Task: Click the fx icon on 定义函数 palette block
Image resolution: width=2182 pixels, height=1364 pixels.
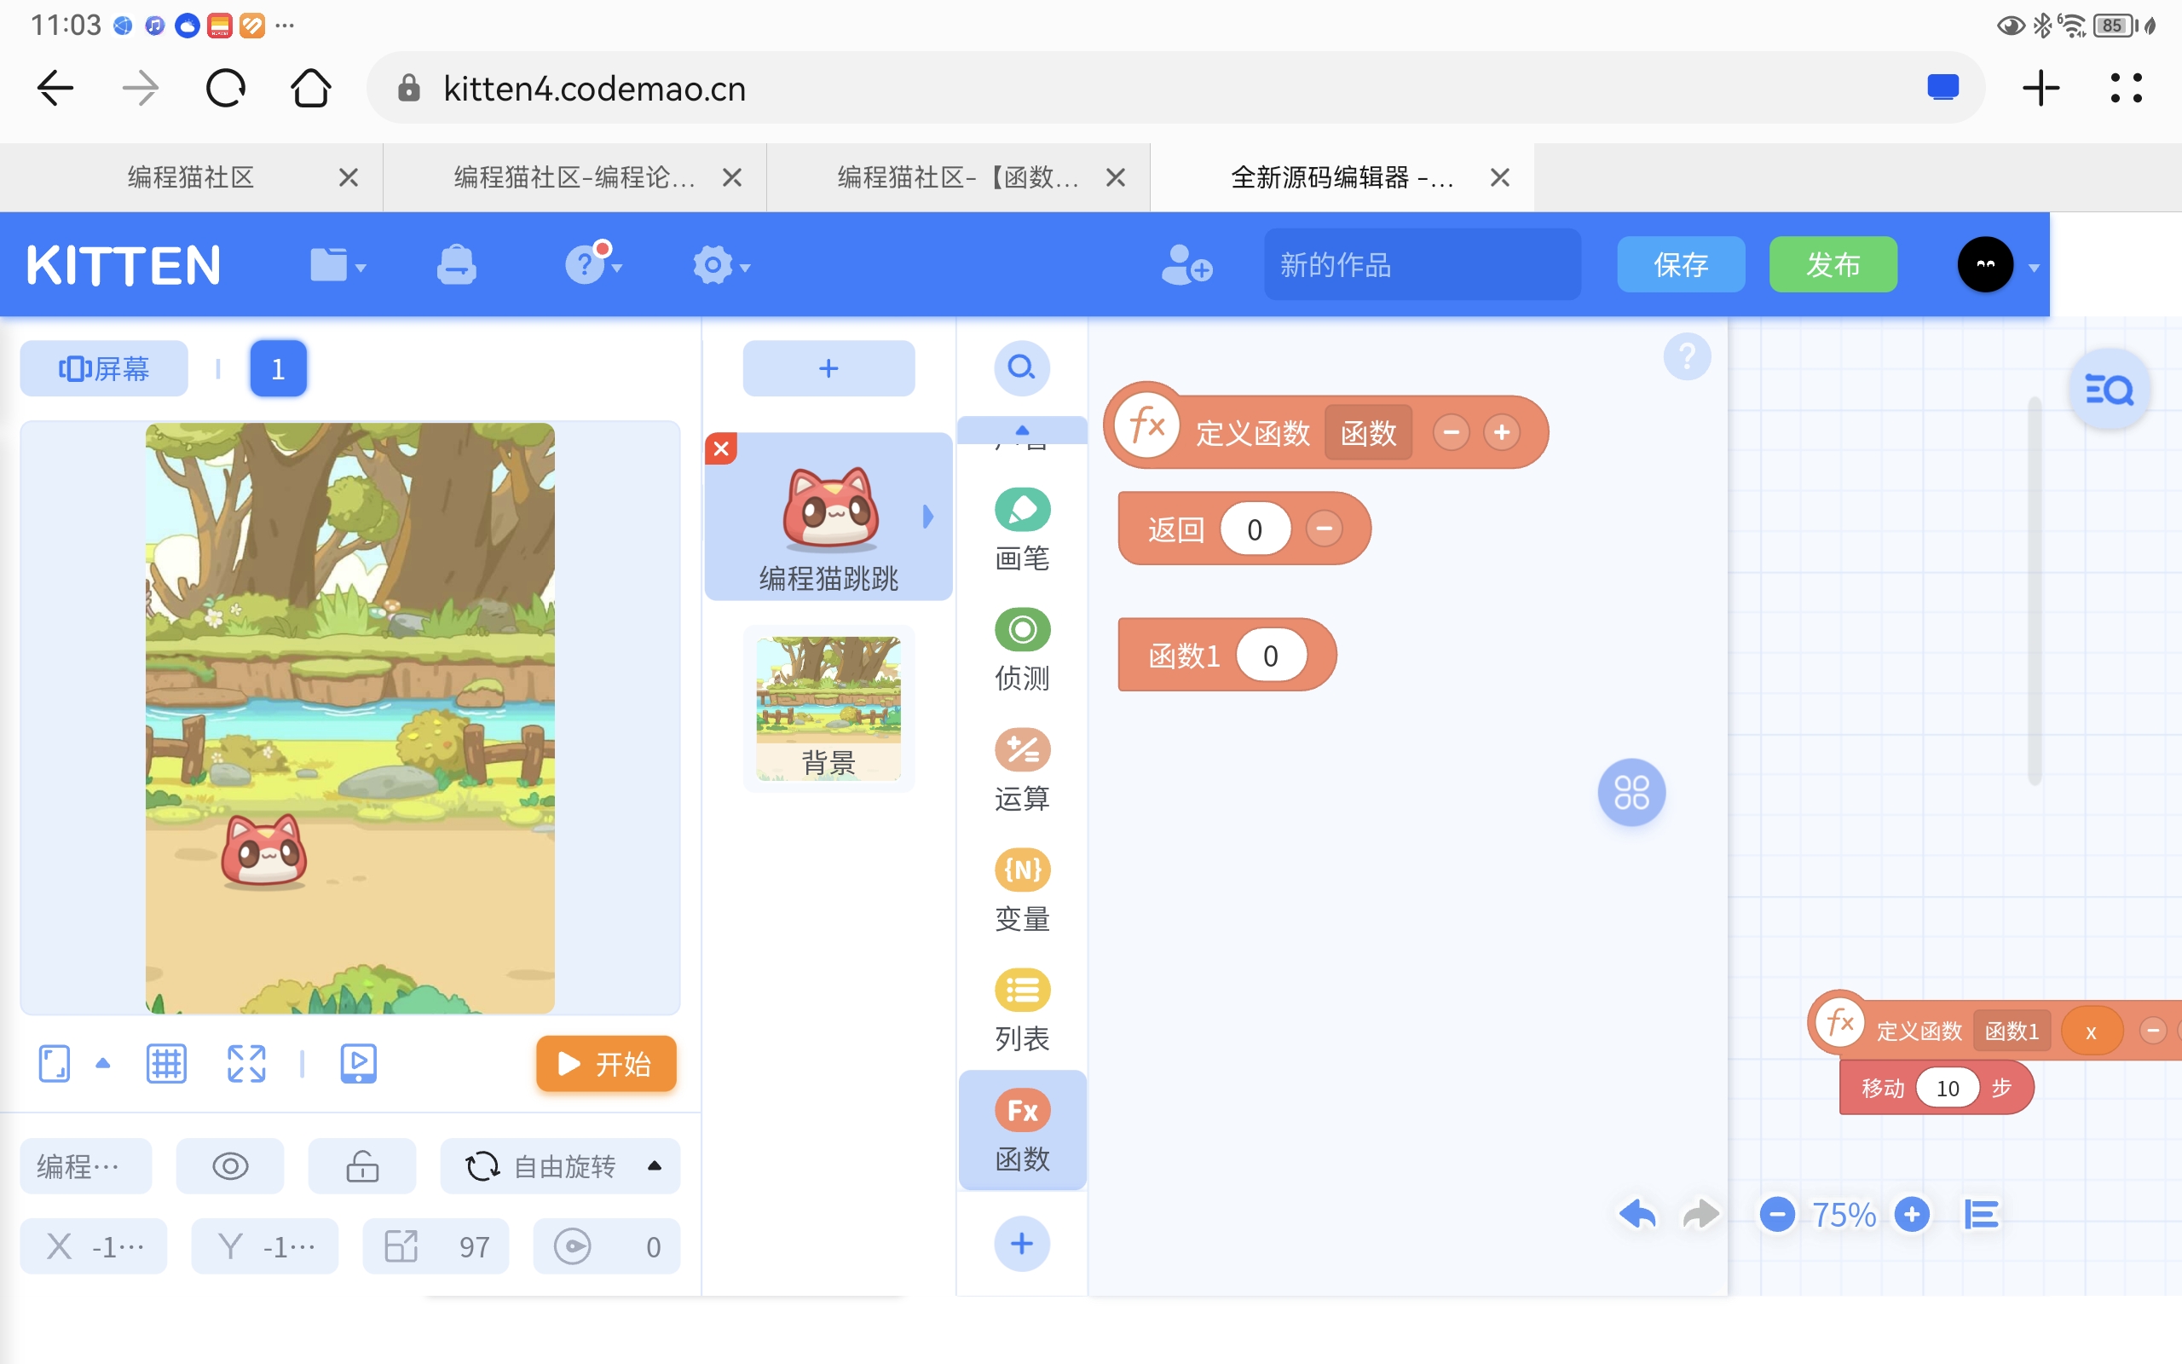Action: [1147, 425]
